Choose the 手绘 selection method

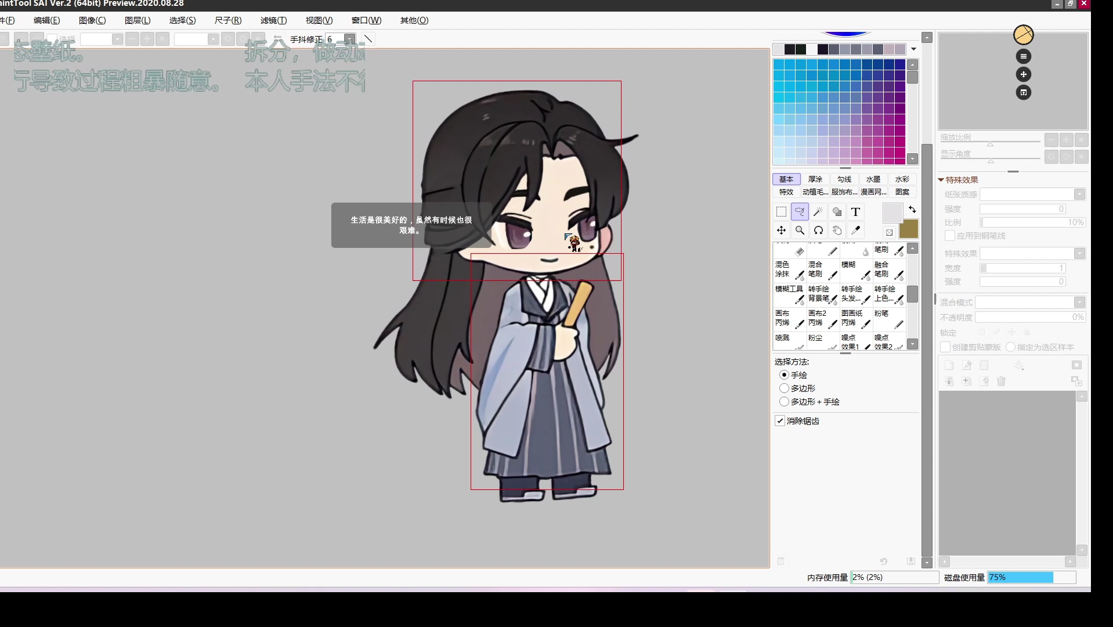coord(785,375)
